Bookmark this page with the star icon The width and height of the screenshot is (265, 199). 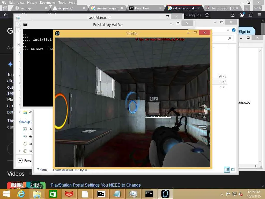(x=207, y=15)
